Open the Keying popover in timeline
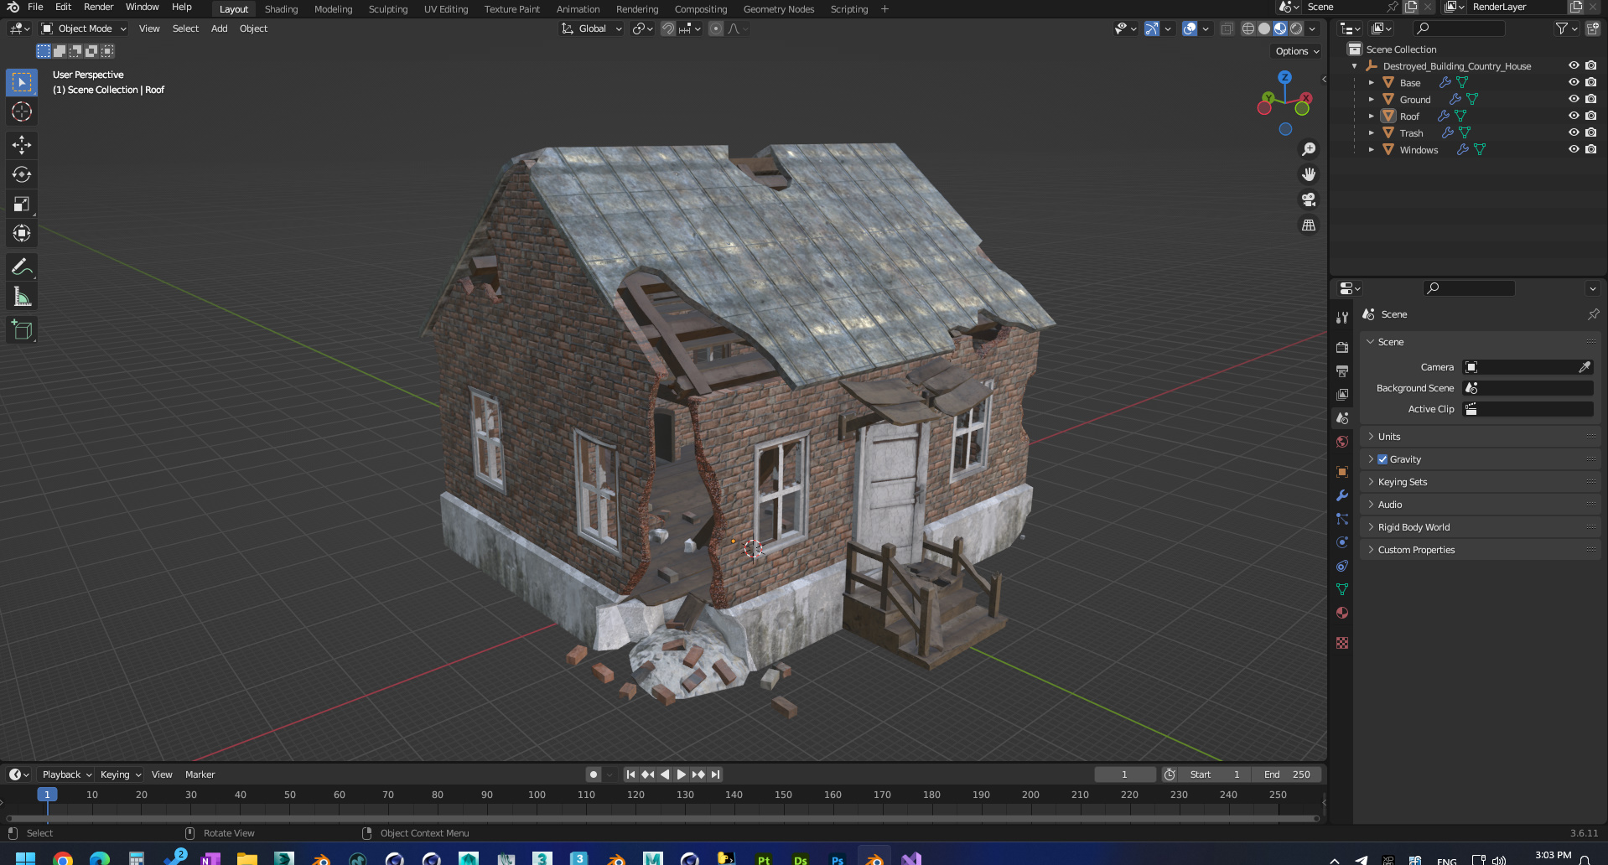The width and height of the screenshot is (1608, 865). tap(120, 774)
